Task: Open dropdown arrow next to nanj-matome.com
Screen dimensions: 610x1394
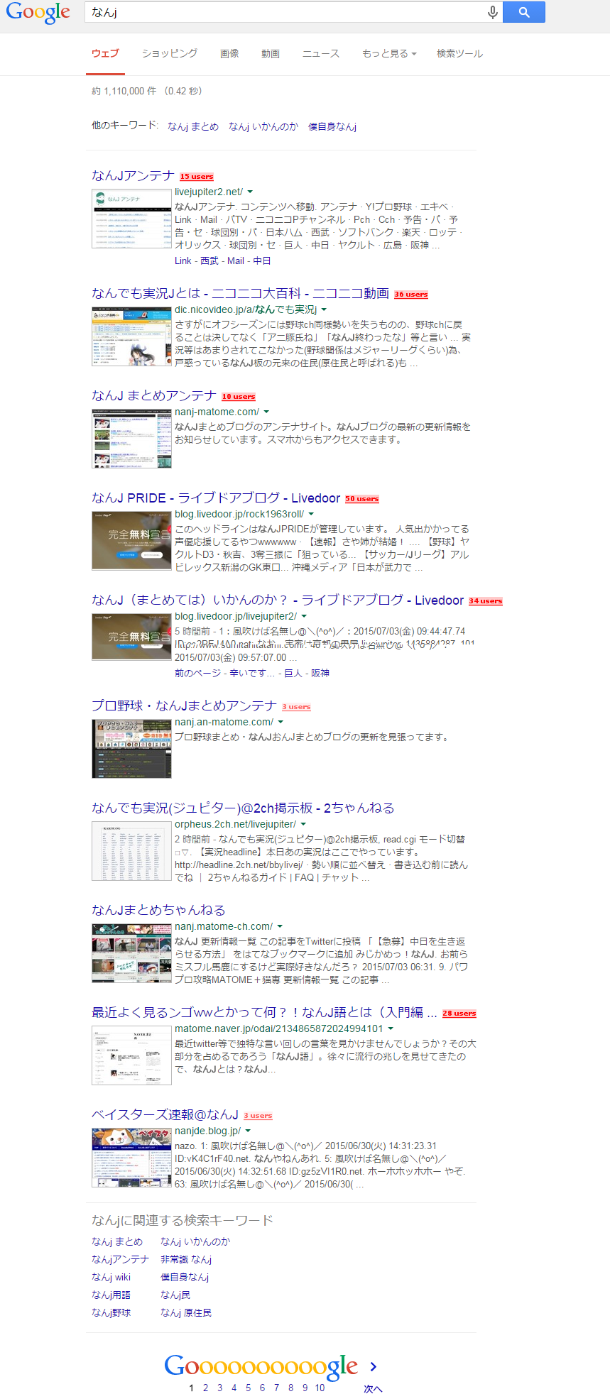Action: pyautogui.click(x=266, y=412)
